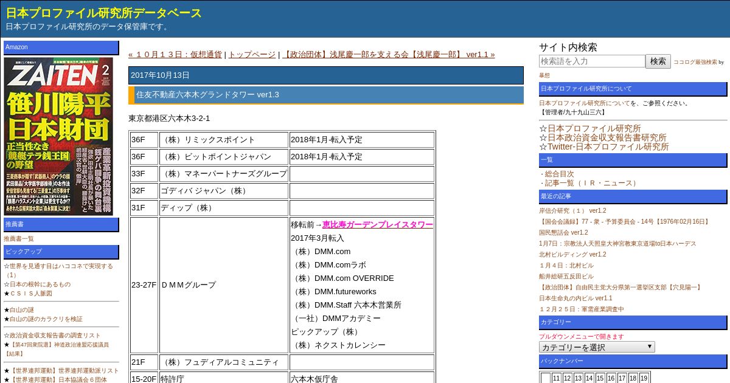
Task: Open the トップページ link
Action: (x=252, y=54)
